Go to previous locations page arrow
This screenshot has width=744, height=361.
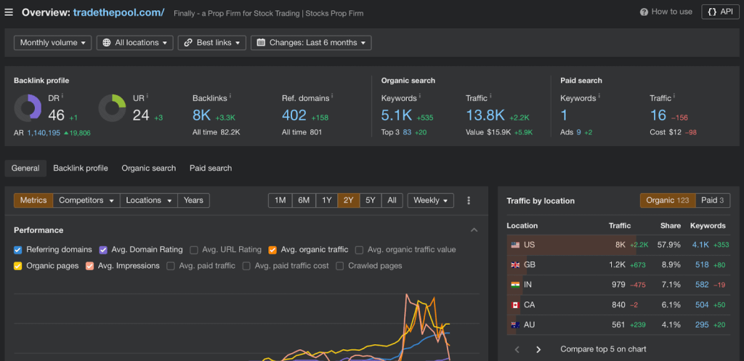517,349
